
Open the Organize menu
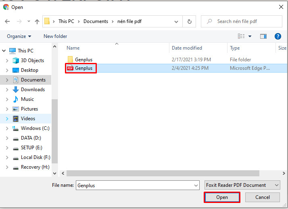point(19,36)
